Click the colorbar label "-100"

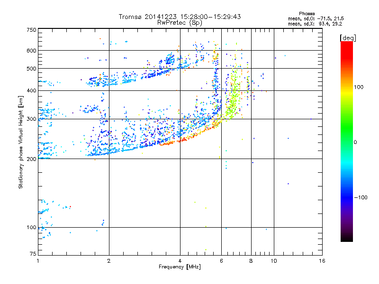(x=361, y=197)
